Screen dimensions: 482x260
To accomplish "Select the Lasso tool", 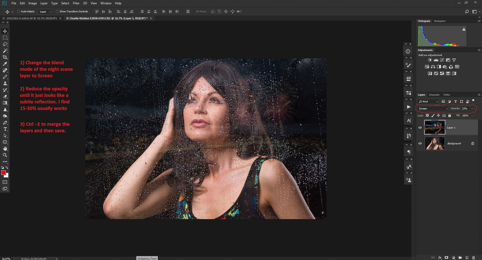I will coord(5,44).
